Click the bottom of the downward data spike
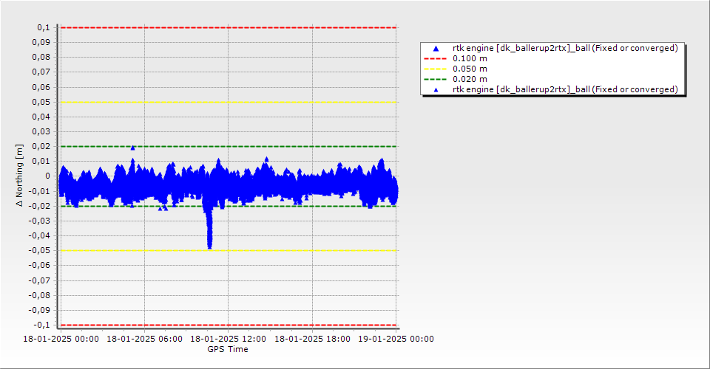Screen dimensions: 710x369 209,246
